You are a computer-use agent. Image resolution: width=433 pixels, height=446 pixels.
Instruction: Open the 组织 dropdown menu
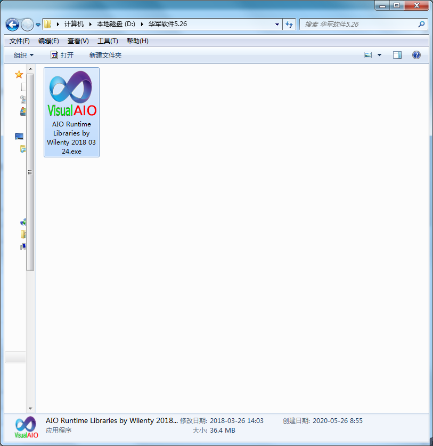pos(23,55)
